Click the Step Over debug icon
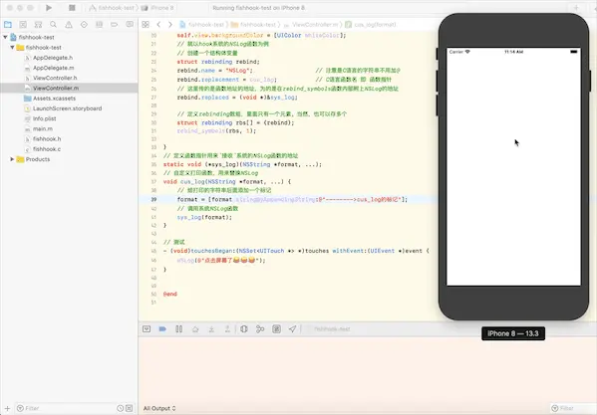This screenshot has width=597, height=415. coord(195,329)
